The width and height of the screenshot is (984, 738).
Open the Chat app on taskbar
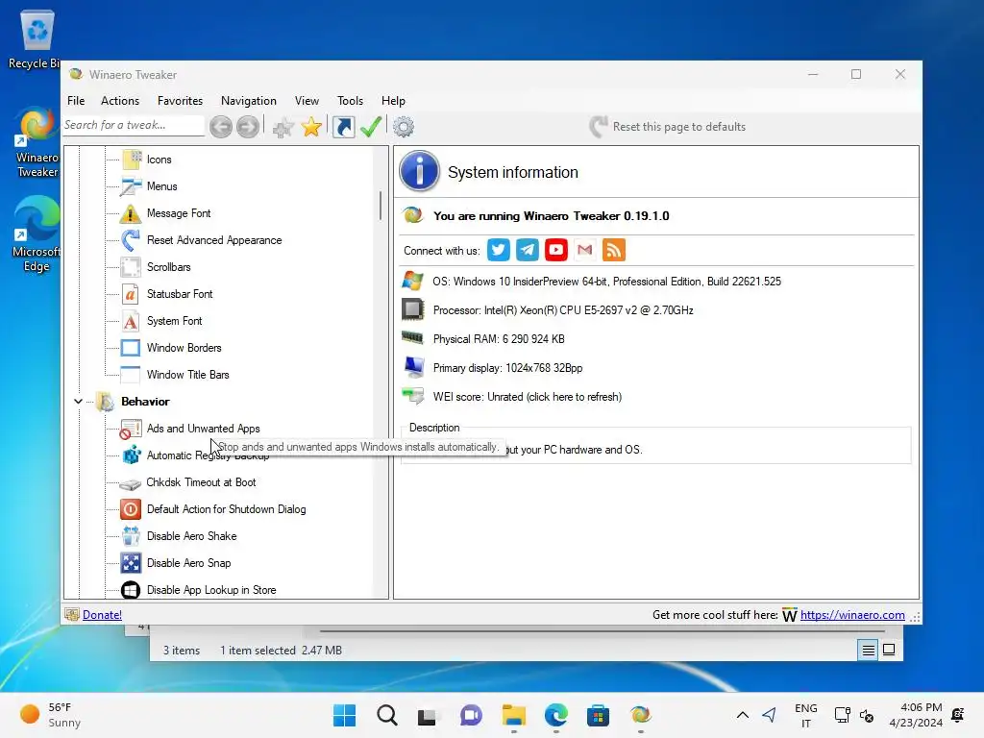tap(471, 715)
